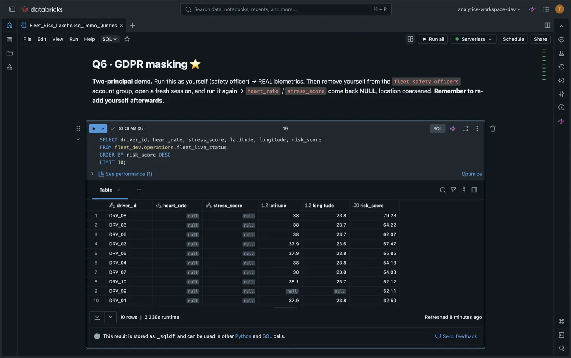Open the user avatar T menu
571x358 pixels.
coord(560,9)
